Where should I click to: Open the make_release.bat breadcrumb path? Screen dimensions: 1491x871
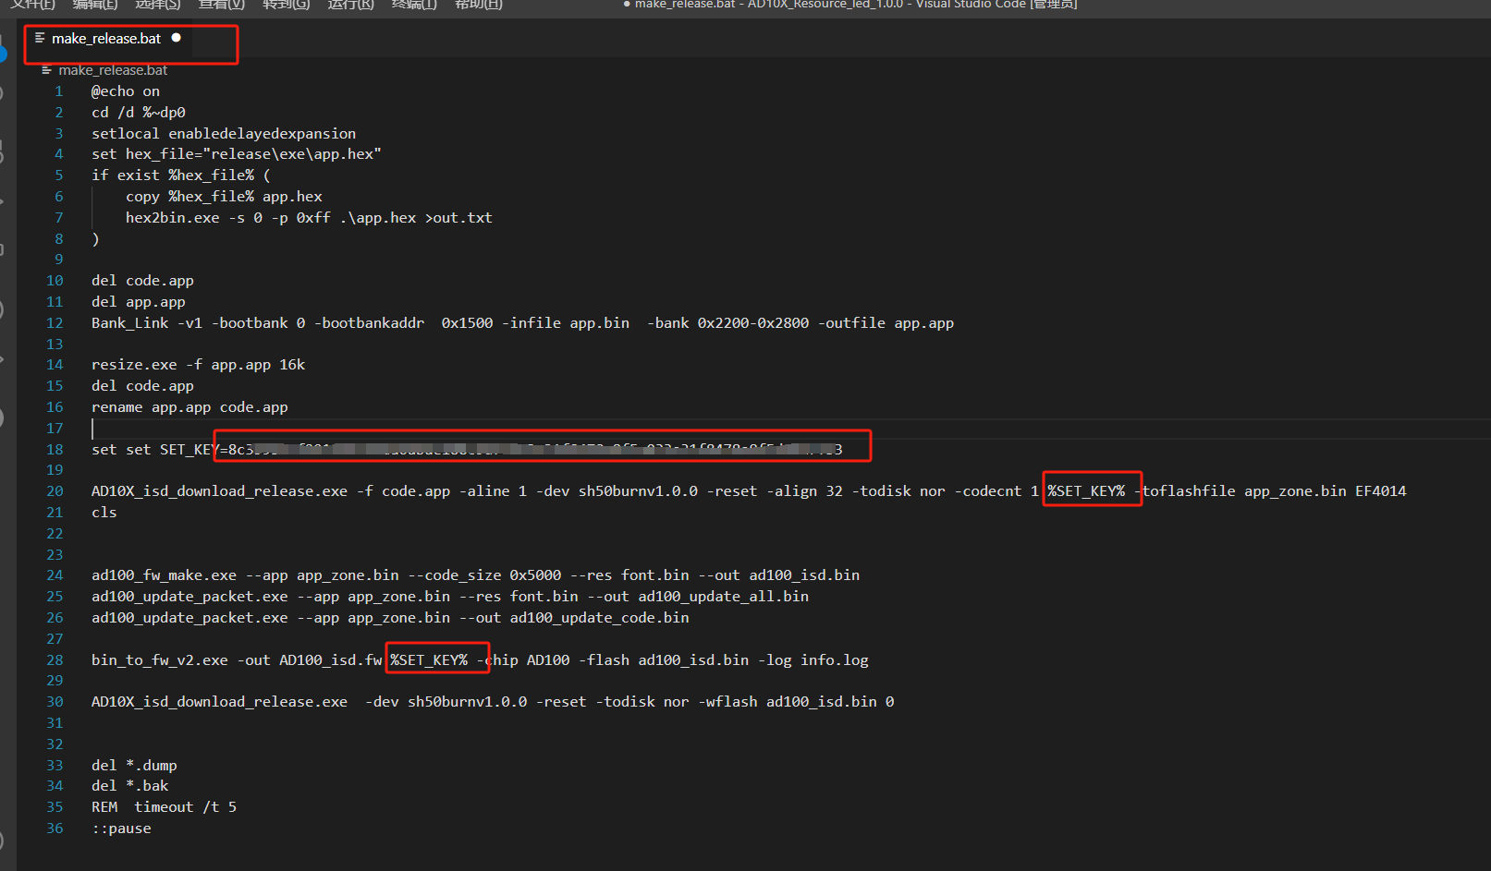pyautogui.click(x=113, y=70)
